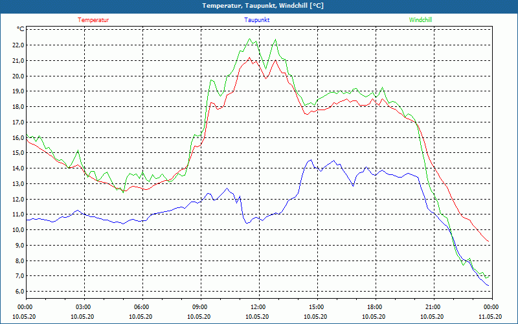Click the 10.05.20 date under 12:00
The width and height of the screenshot is (518, 324).
click(x=257, y=317)
